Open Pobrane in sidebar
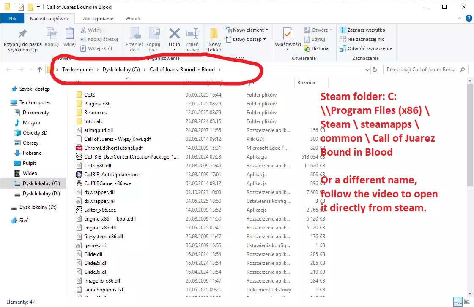 pyautogui.click(x=28, y=153)
